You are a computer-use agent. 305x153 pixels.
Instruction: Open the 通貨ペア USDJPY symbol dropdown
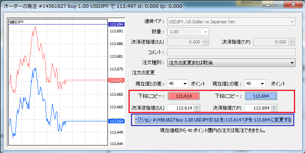pyautogui.click(x=231, y=22)
